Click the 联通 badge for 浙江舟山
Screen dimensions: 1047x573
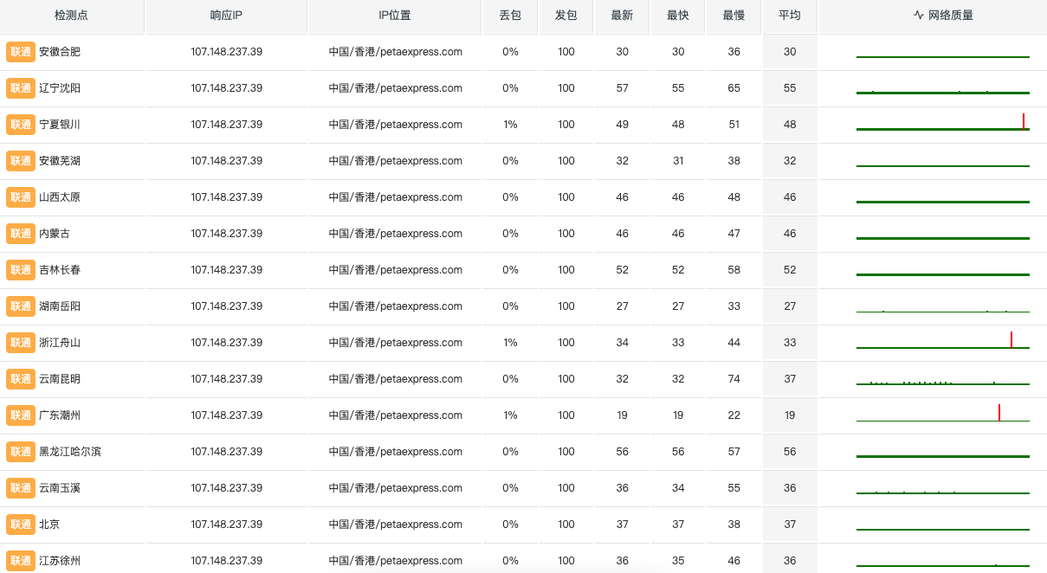(x=21, y=343)
